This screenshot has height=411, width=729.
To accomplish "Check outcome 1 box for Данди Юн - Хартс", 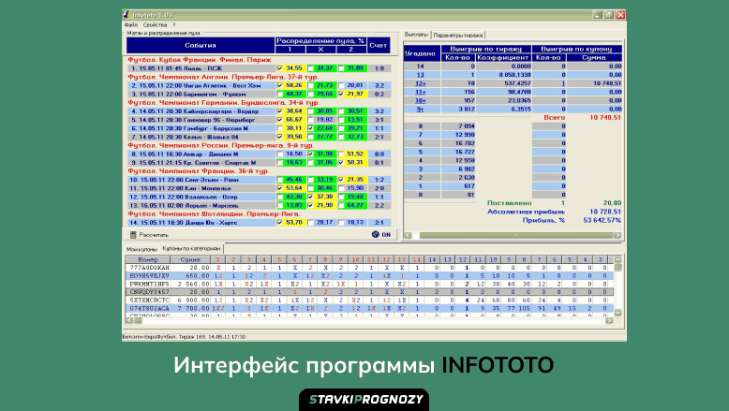I will (x=280, y=222).
